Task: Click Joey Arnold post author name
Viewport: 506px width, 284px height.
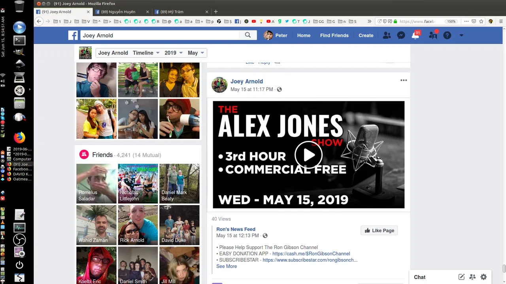Action: point(247,81)
